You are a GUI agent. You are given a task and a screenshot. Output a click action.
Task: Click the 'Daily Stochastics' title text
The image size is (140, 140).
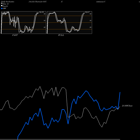[8, 2]
